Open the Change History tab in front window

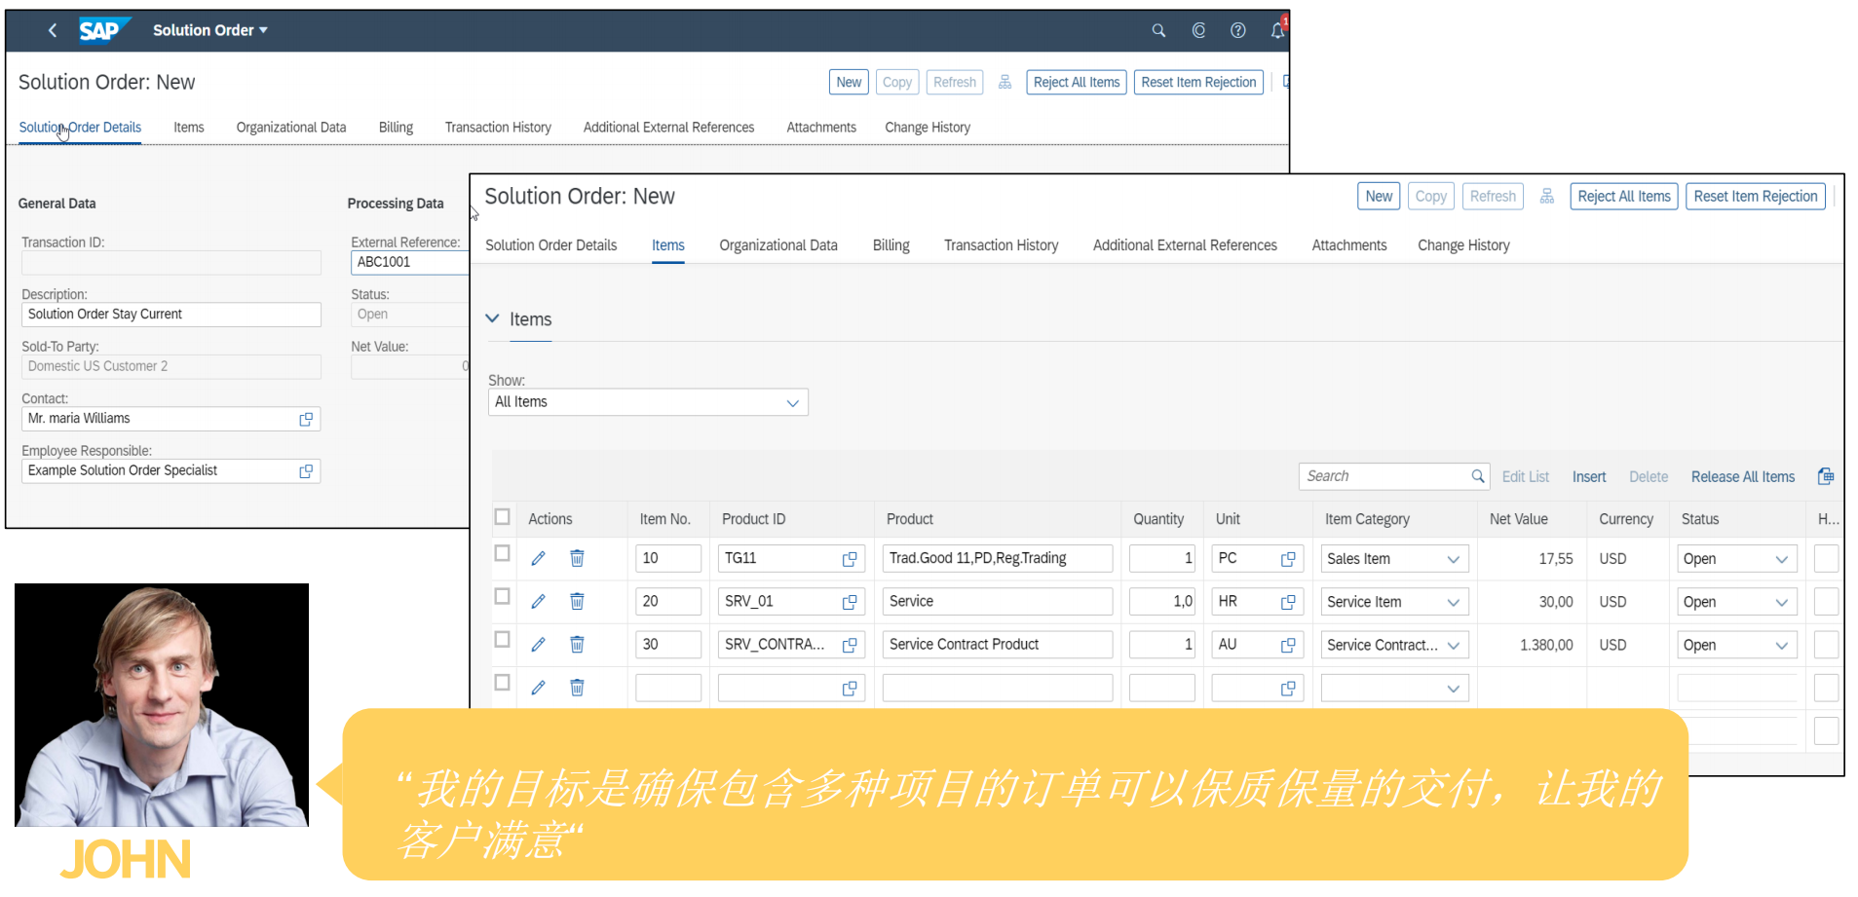[1463, 245]
